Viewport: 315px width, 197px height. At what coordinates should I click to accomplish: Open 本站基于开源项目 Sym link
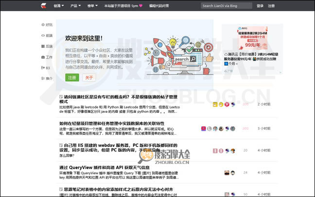120,6
